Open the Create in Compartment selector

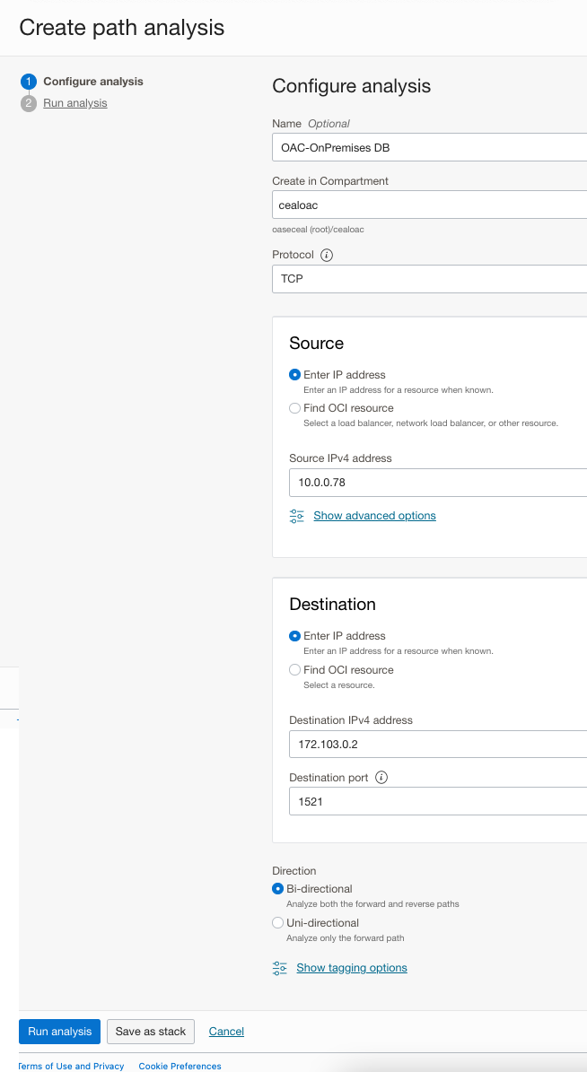click(x=429, y=205)
